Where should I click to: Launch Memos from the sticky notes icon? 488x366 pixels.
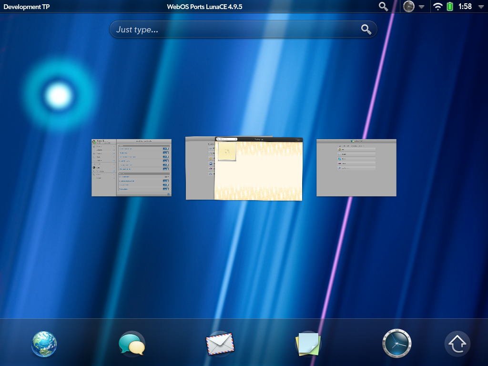pyautogui.click(x=308, y=344)
